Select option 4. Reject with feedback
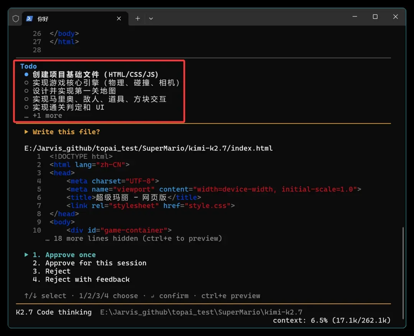The width and height of the screenshot is (414, 336). [x=81, y=279]
